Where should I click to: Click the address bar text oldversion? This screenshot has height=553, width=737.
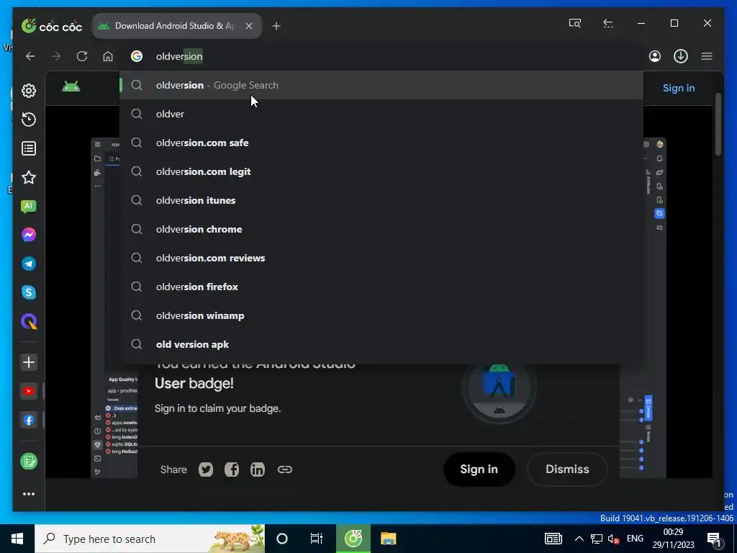[x=179, y=56]
